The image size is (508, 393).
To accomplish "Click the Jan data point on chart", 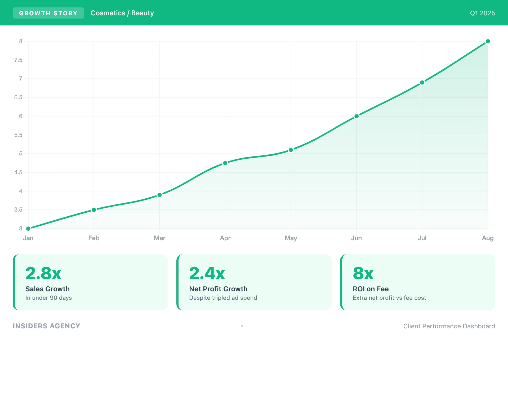I will coord(28,228).
